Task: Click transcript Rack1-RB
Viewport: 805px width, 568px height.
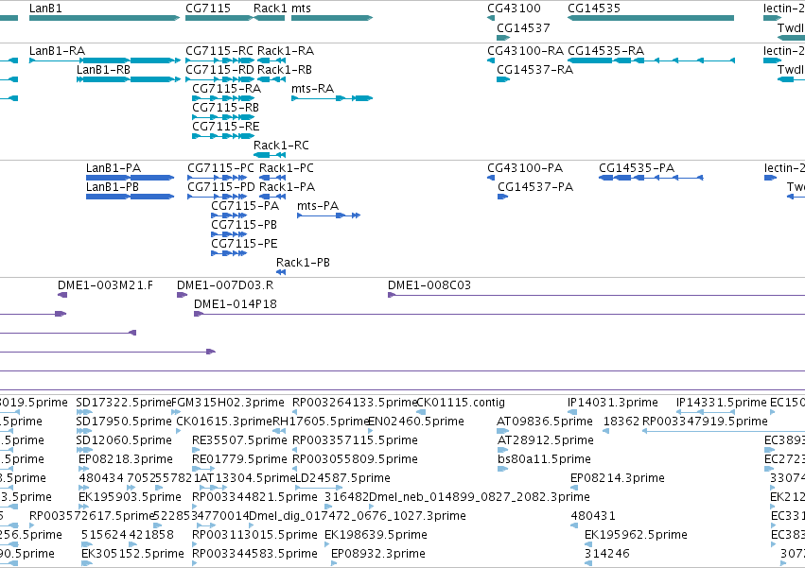Action: click(271, 79)
